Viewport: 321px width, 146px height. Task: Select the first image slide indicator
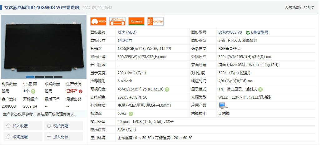[30, 77]
